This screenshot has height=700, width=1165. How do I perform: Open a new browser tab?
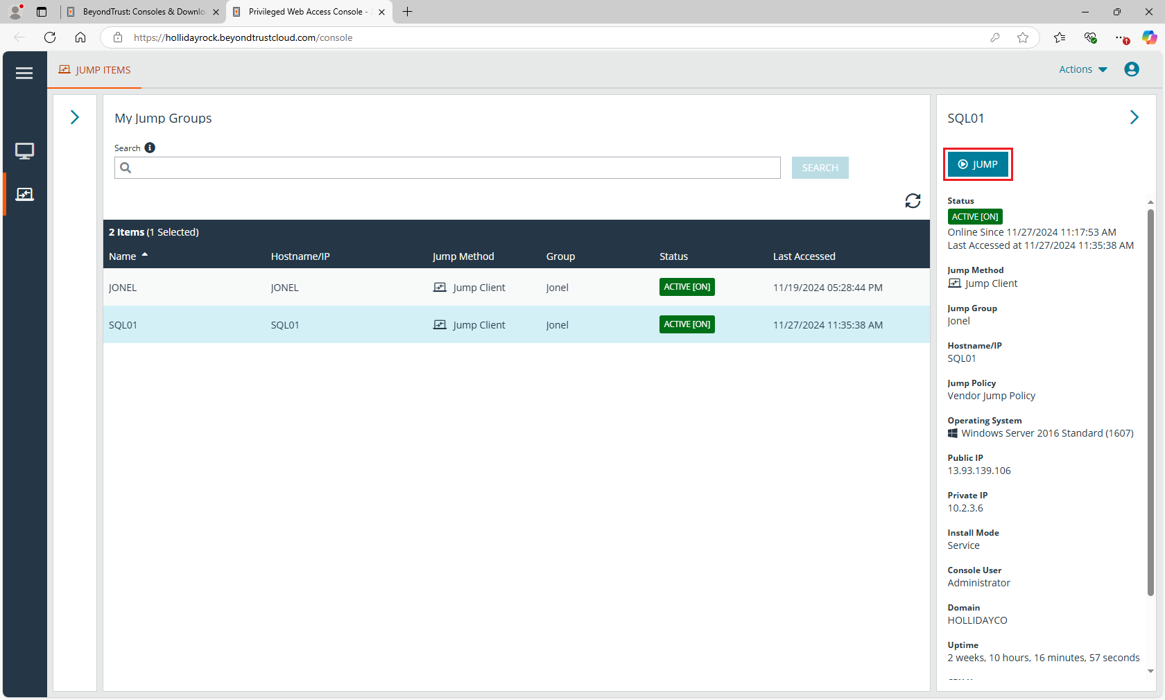(x=408, y=12)
